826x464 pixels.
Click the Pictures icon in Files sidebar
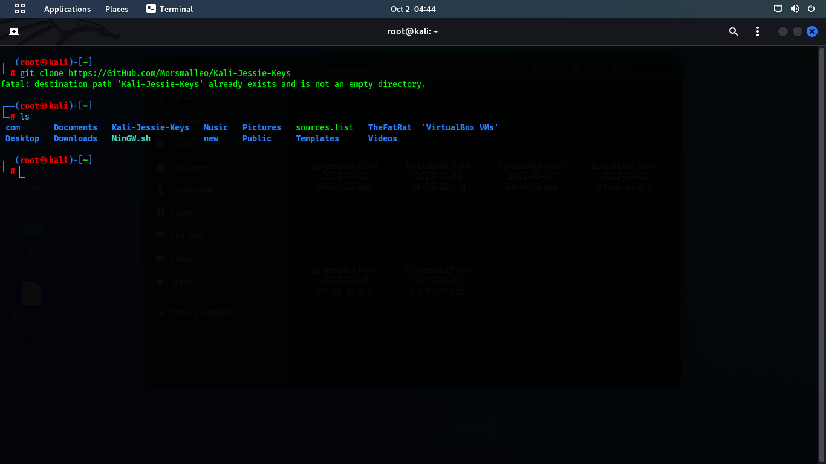pos(160,236)
